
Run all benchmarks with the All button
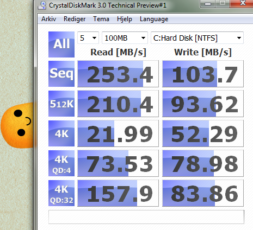click(x=61, y=44)
